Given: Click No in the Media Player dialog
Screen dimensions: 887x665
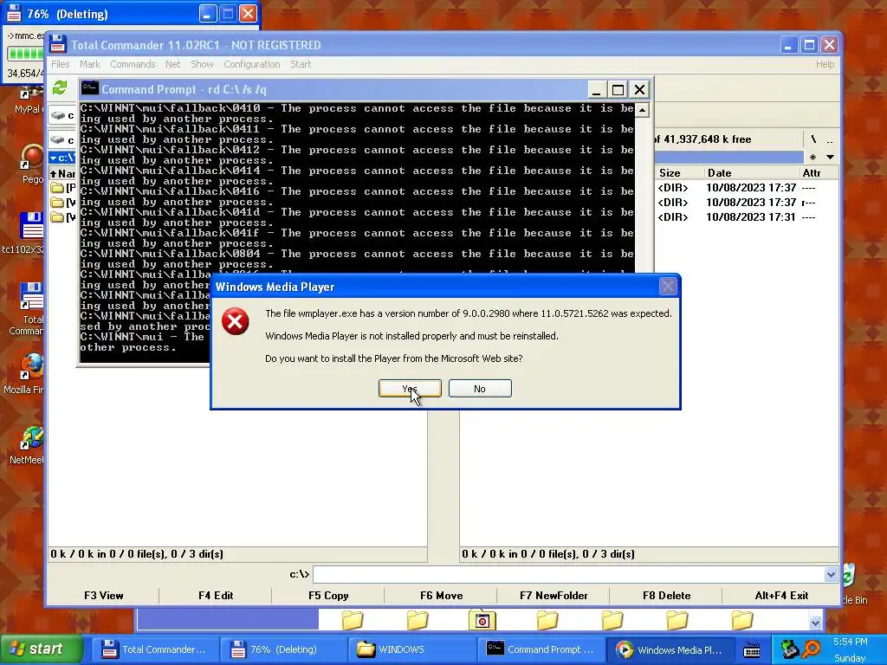Looking at the screenshot, I should (x=480, y=389).
